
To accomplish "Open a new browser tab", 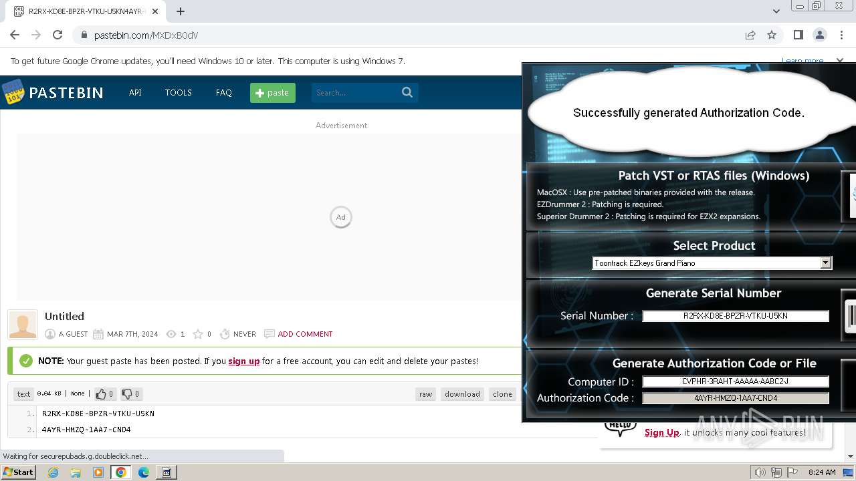I will click(181, 11).
